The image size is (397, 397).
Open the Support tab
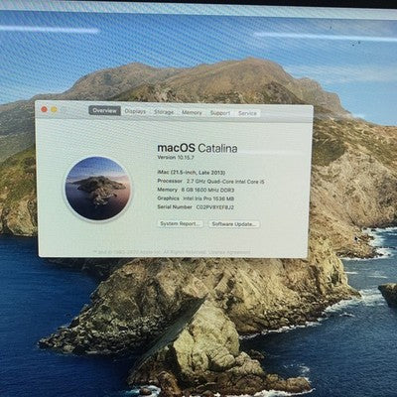click(x=220, y=113)
